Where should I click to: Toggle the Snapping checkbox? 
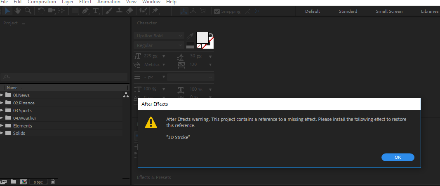216,11
